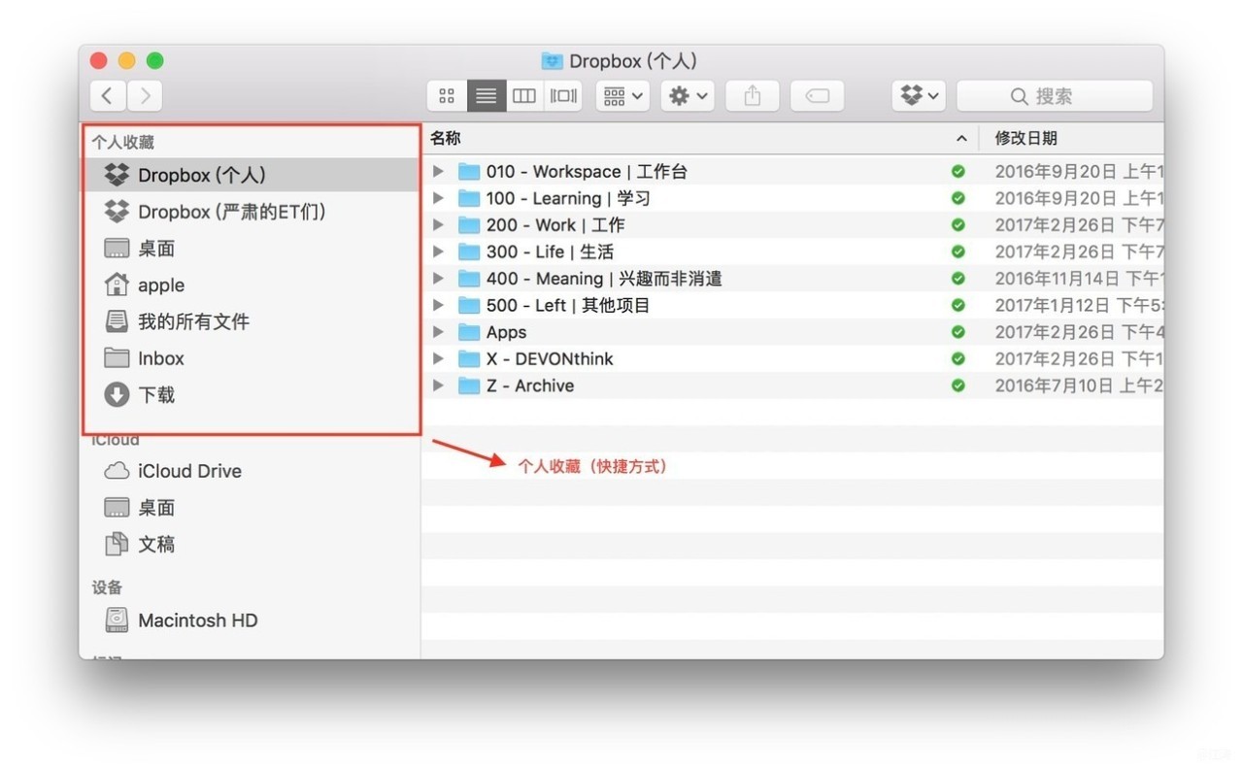This screenshot has width=1243, height=772.
Task: Sort by the 修改日期 column header
Action: (1071, 138)
